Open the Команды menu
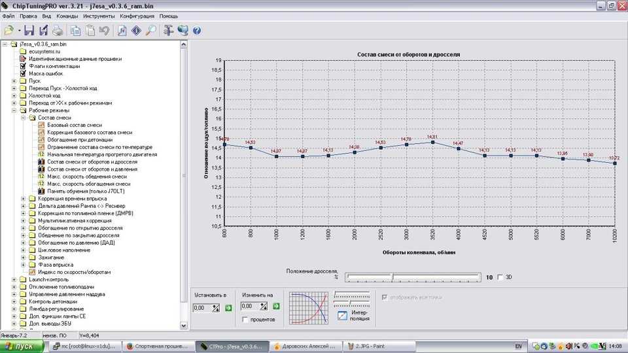The image size is (628, 353). point(67,16)
